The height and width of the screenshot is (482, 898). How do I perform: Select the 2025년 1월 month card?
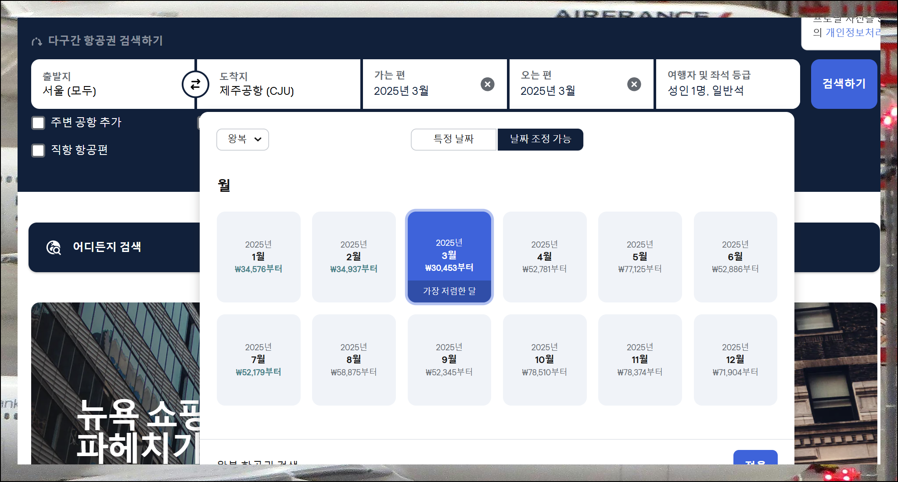[x=259, y=257]
